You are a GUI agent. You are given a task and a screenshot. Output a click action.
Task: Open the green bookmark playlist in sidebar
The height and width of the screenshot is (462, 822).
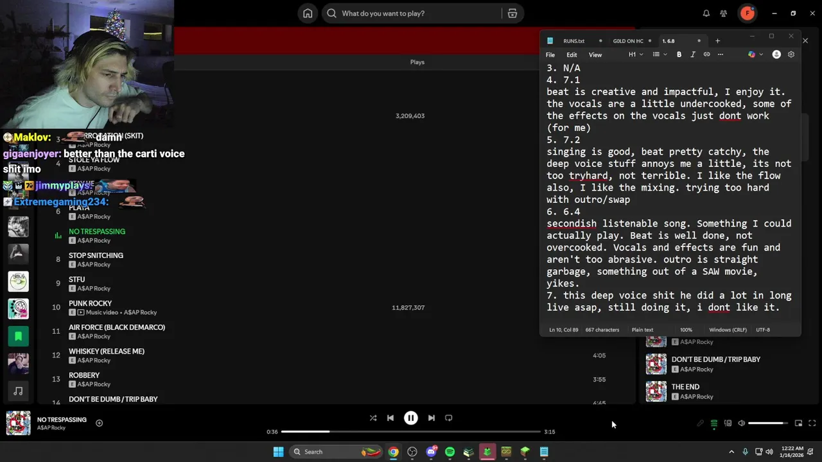18,336
